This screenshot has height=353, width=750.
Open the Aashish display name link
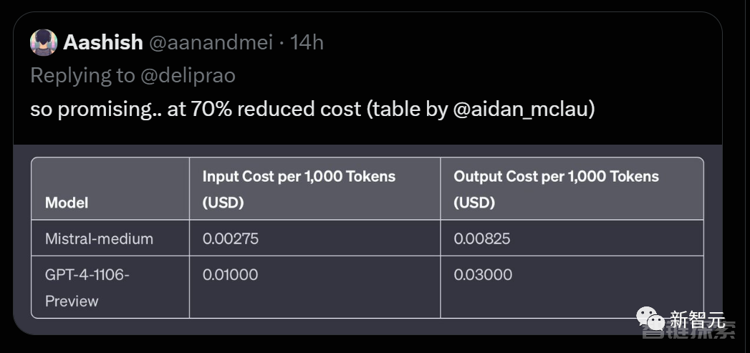103,42
